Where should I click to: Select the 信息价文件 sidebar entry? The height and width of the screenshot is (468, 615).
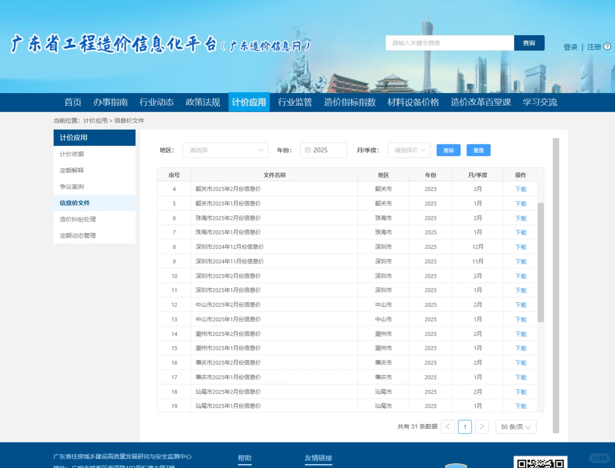click(x=74, y=203)
